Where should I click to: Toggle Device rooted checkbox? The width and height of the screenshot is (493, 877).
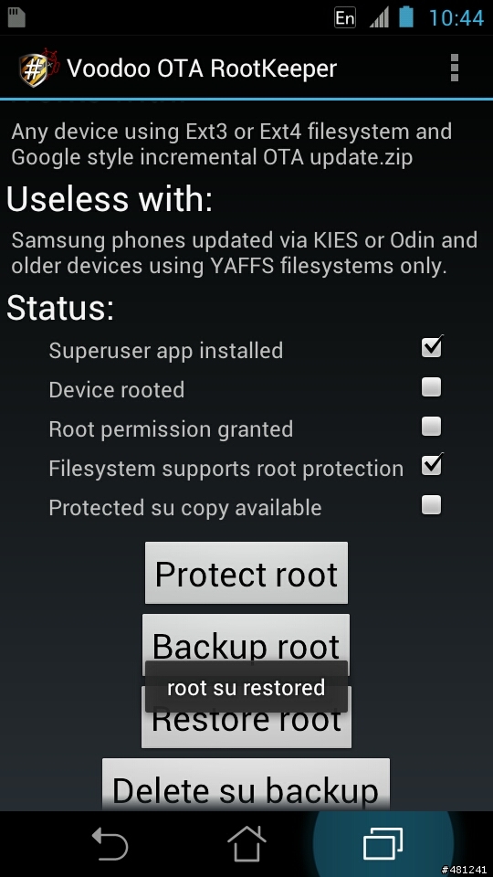(x=431, y=387)
